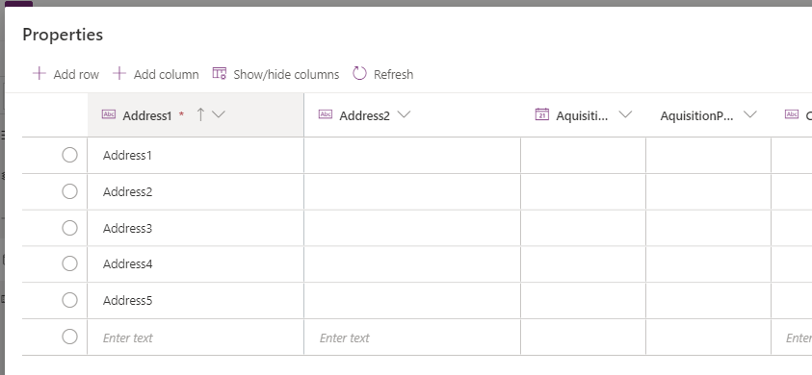Open the Address4 row cell
This screenshot has width=812, height=375.
(196, 263)
